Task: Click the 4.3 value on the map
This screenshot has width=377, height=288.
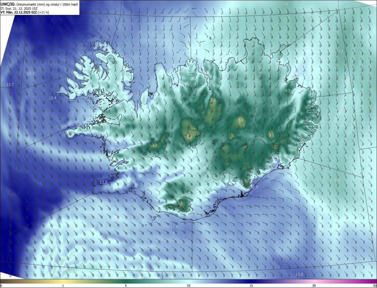Action: pyautogui.click(x=288, y=90)
